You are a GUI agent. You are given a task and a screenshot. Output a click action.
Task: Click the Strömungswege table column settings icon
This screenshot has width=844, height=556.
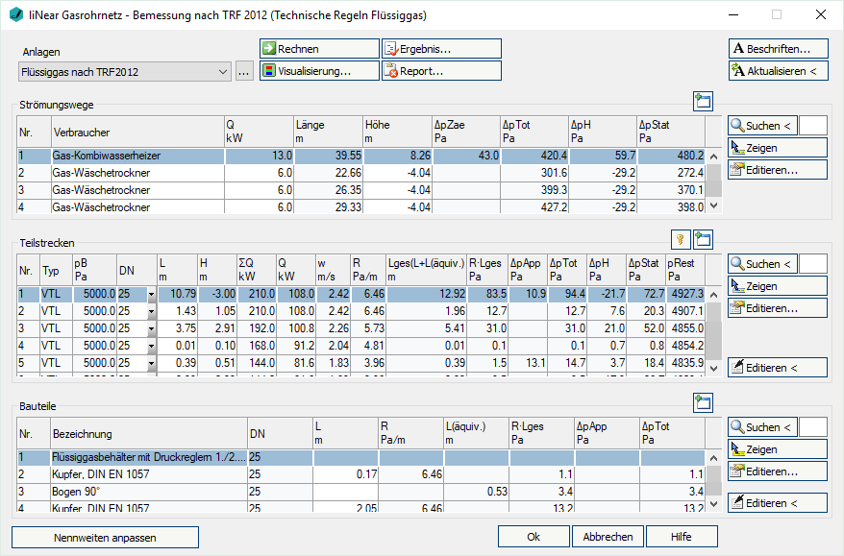(703, 101)
